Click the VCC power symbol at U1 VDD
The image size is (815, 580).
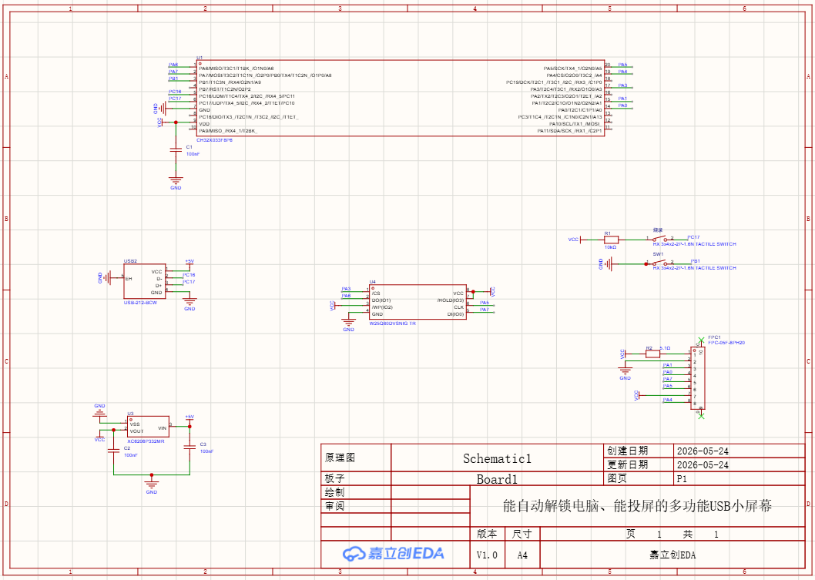point(161,122)
